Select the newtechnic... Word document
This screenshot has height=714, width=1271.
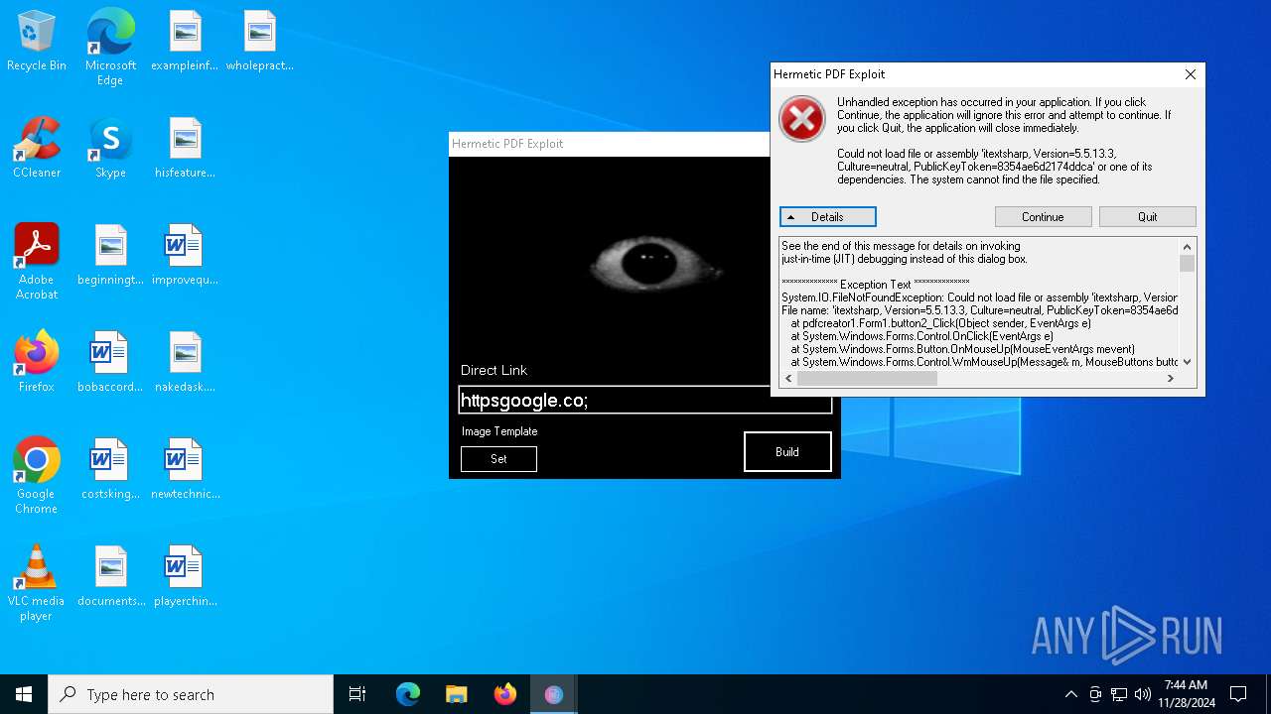[x=185, y=470]
